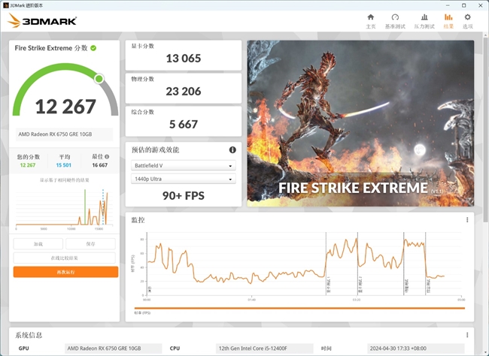Click the 系统信息 section heading
Image resolution: width=489 pixels, height=356 pixels.
29,335
